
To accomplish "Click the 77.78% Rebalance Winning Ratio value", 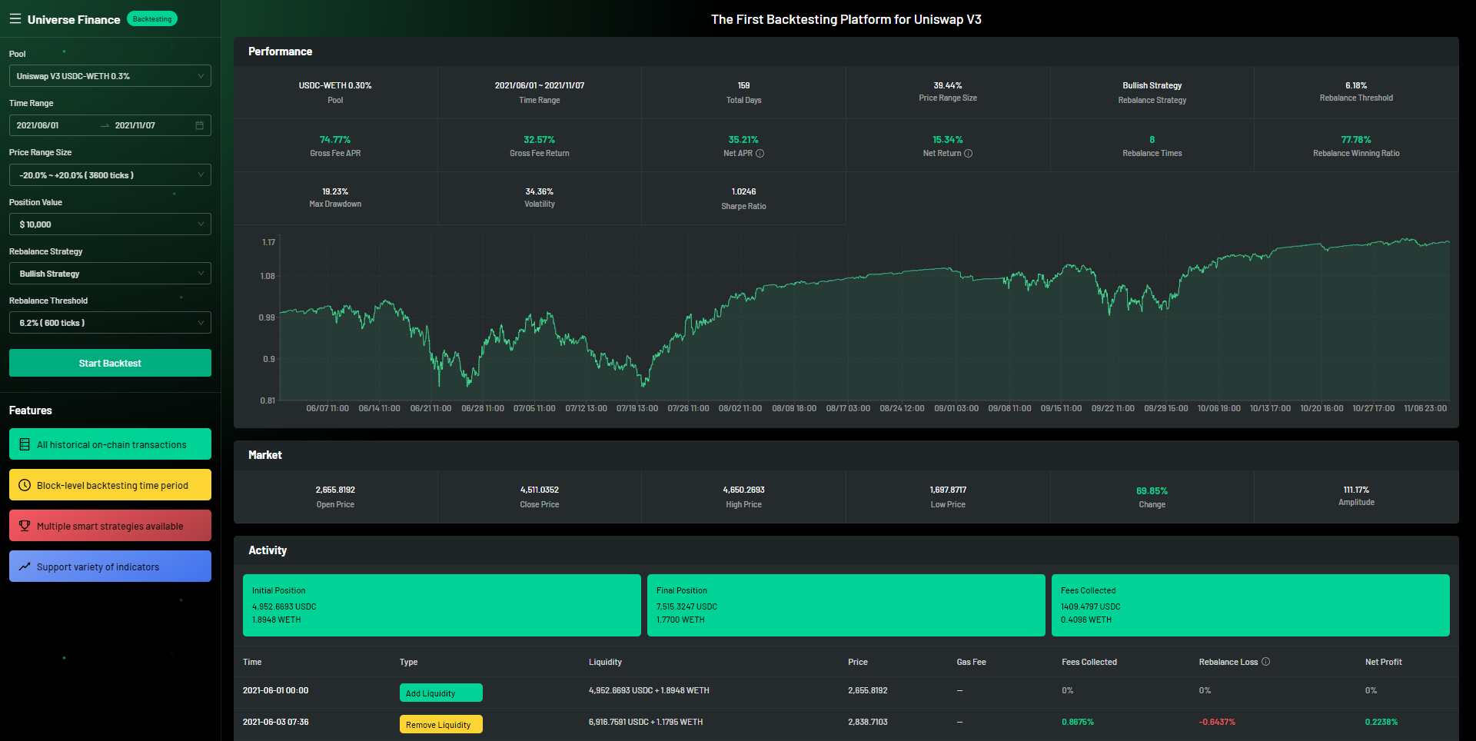I will pyautogui.click(x=1356, y=140).
